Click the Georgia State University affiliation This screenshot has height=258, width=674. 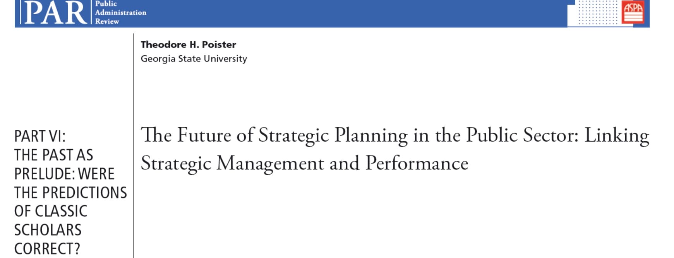[194, 59]
